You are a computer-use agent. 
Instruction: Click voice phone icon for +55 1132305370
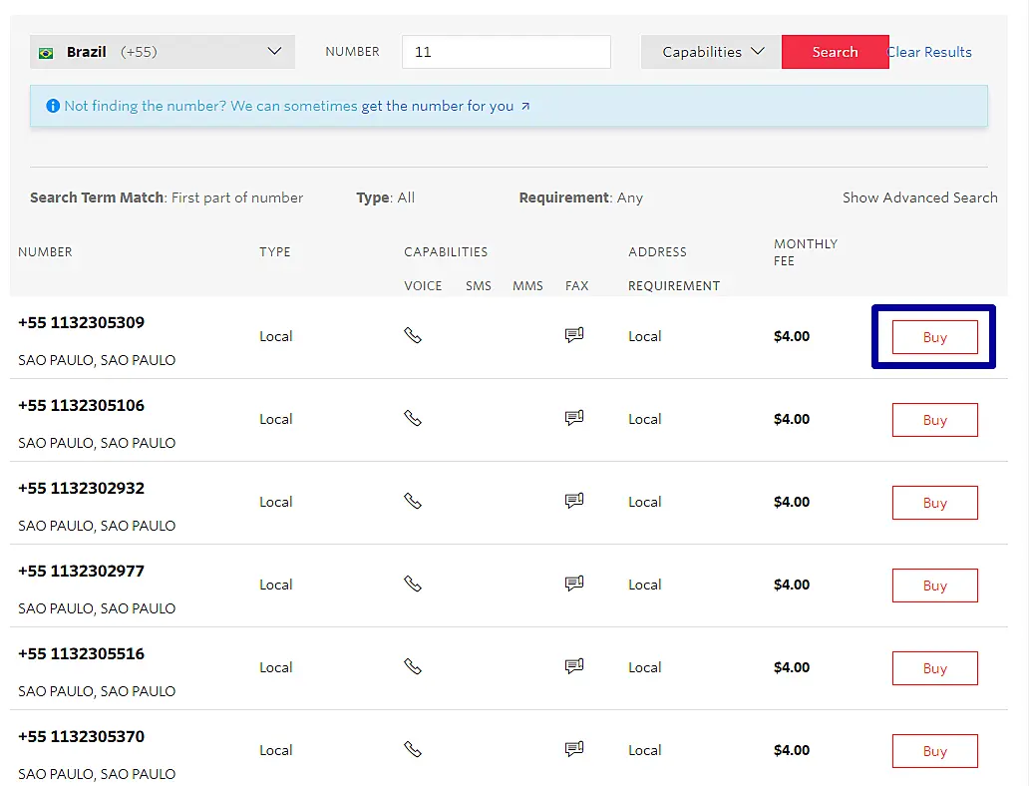pos(413,749)
